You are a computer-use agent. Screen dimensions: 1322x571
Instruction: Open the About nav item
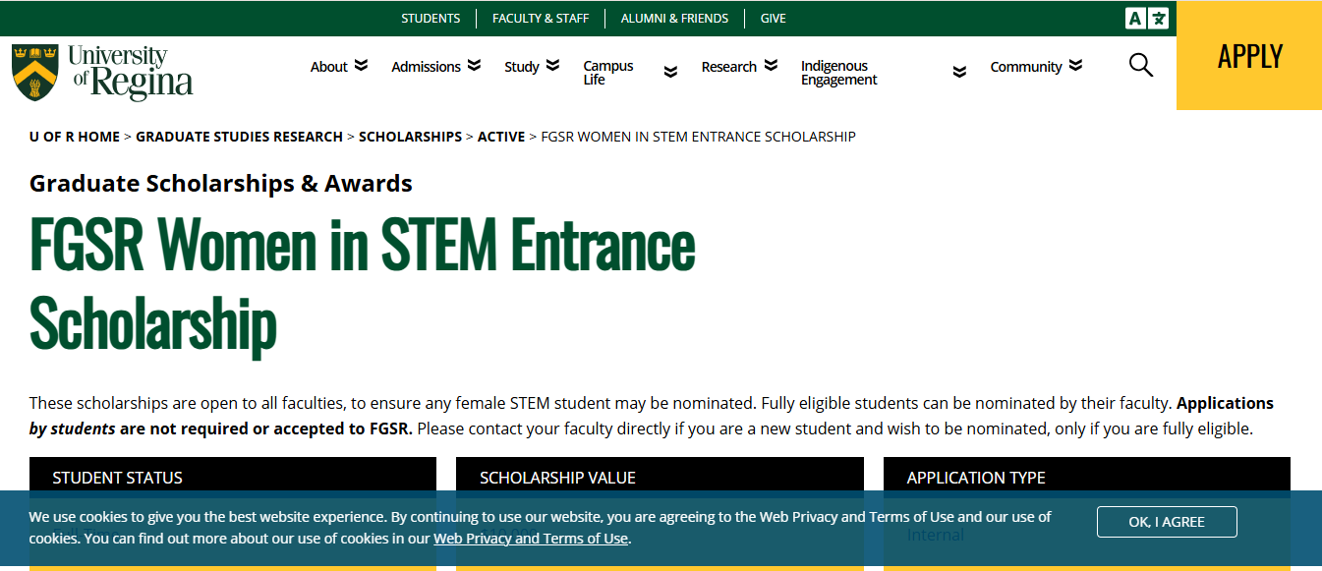pos(329,67)
